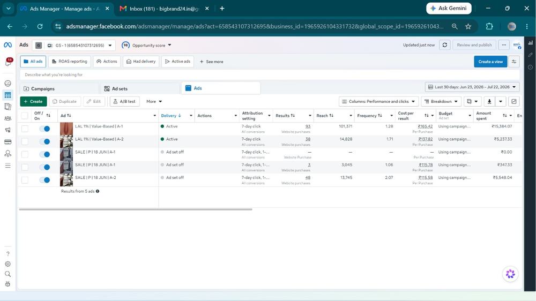Click the export download arrow icon
This screenshot has width=536, height=301.
click(x=489, y=101)
